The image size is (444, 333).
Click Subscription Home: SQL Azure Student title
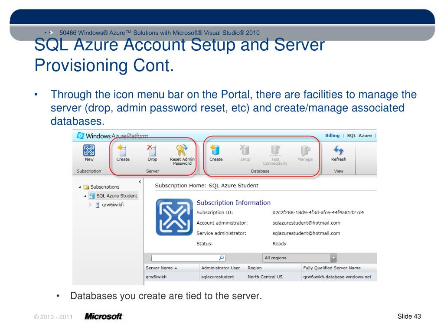pyautogui.click(x=206, y=186)
